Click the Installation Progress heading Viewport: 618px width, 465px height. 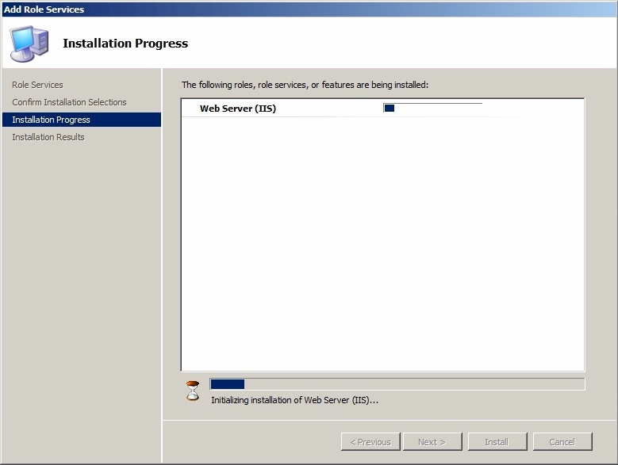click(125, 44)
